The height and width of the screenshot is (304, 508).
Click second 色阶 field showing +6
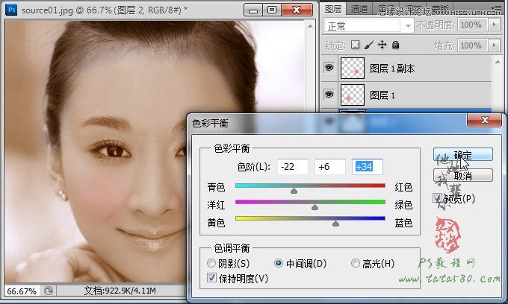click(329, 167)
